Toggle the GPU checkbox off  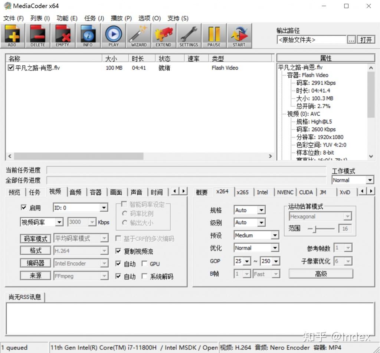145,264
